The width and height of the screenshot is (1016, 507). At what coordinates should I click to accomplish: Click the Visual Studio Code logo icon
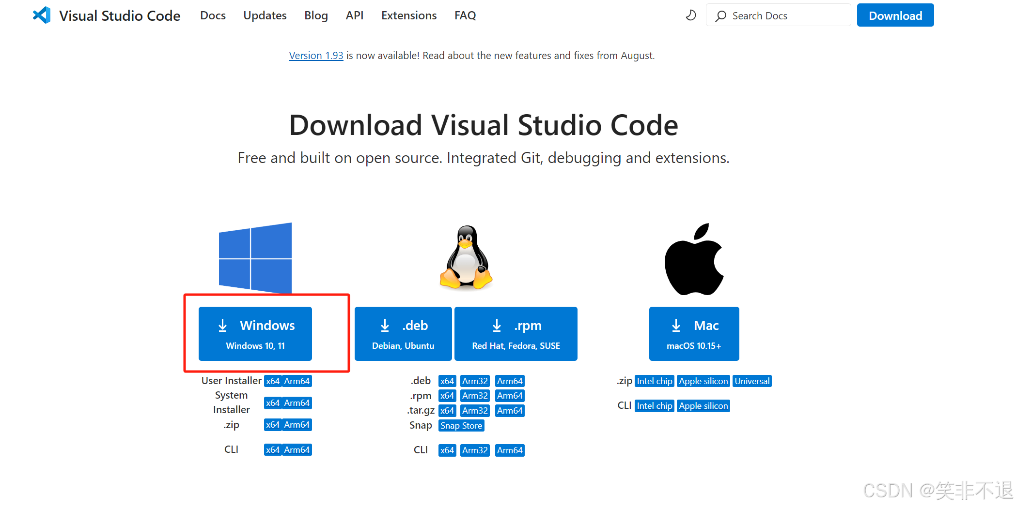point(42,15)
